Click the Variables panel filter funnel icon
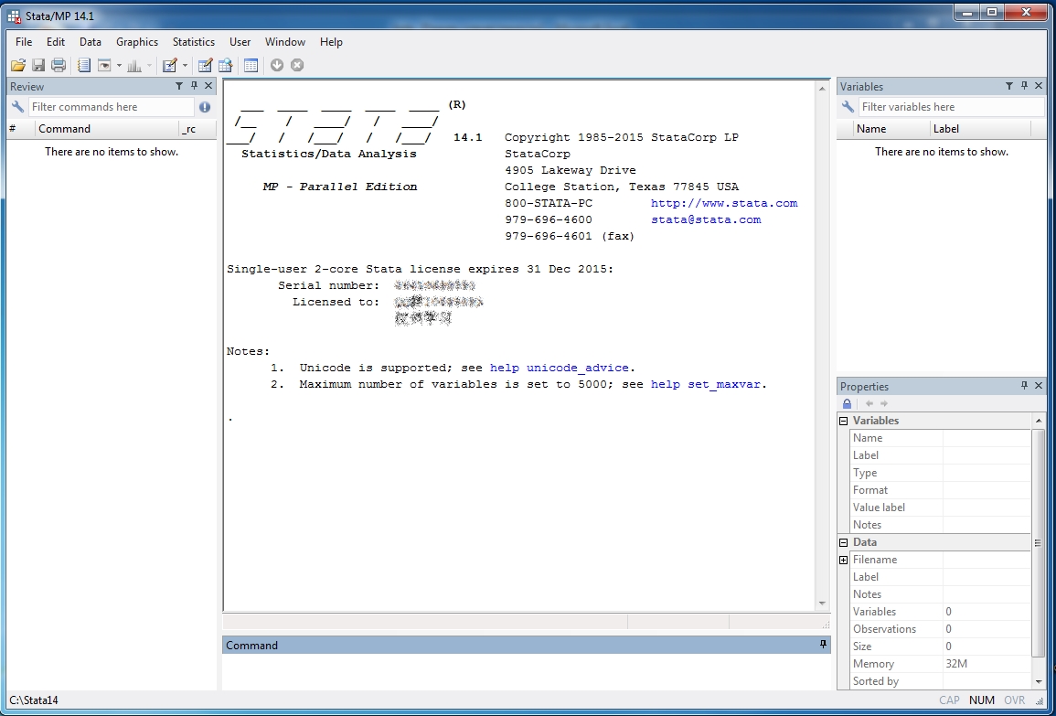This screenshot has height=716, width=1056. point(1009,86)
